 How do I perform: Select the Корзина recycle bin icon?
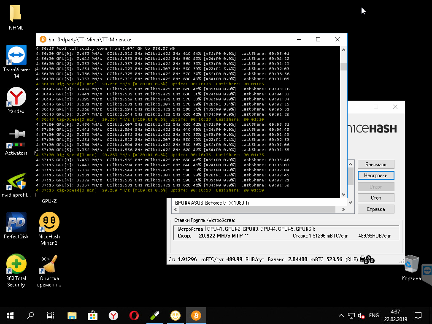411,268
